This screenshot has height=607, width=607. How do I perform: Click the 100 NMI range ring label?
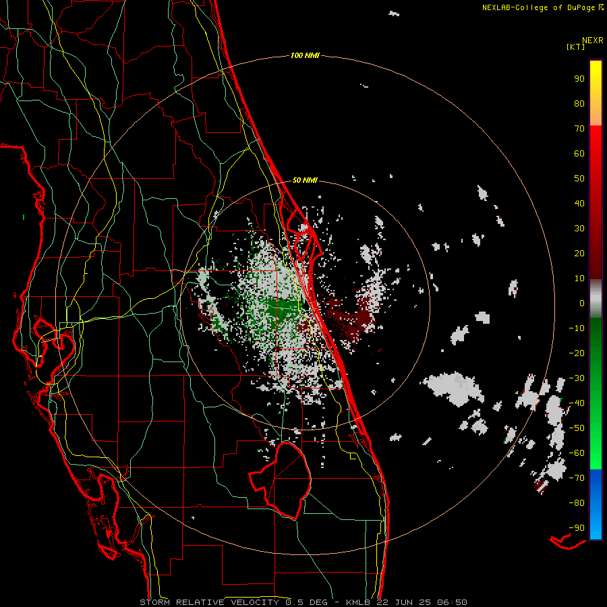coord(305,56)
